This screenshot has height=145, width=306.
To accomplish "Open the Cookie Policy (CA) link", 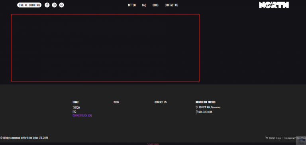I will 82,115.
